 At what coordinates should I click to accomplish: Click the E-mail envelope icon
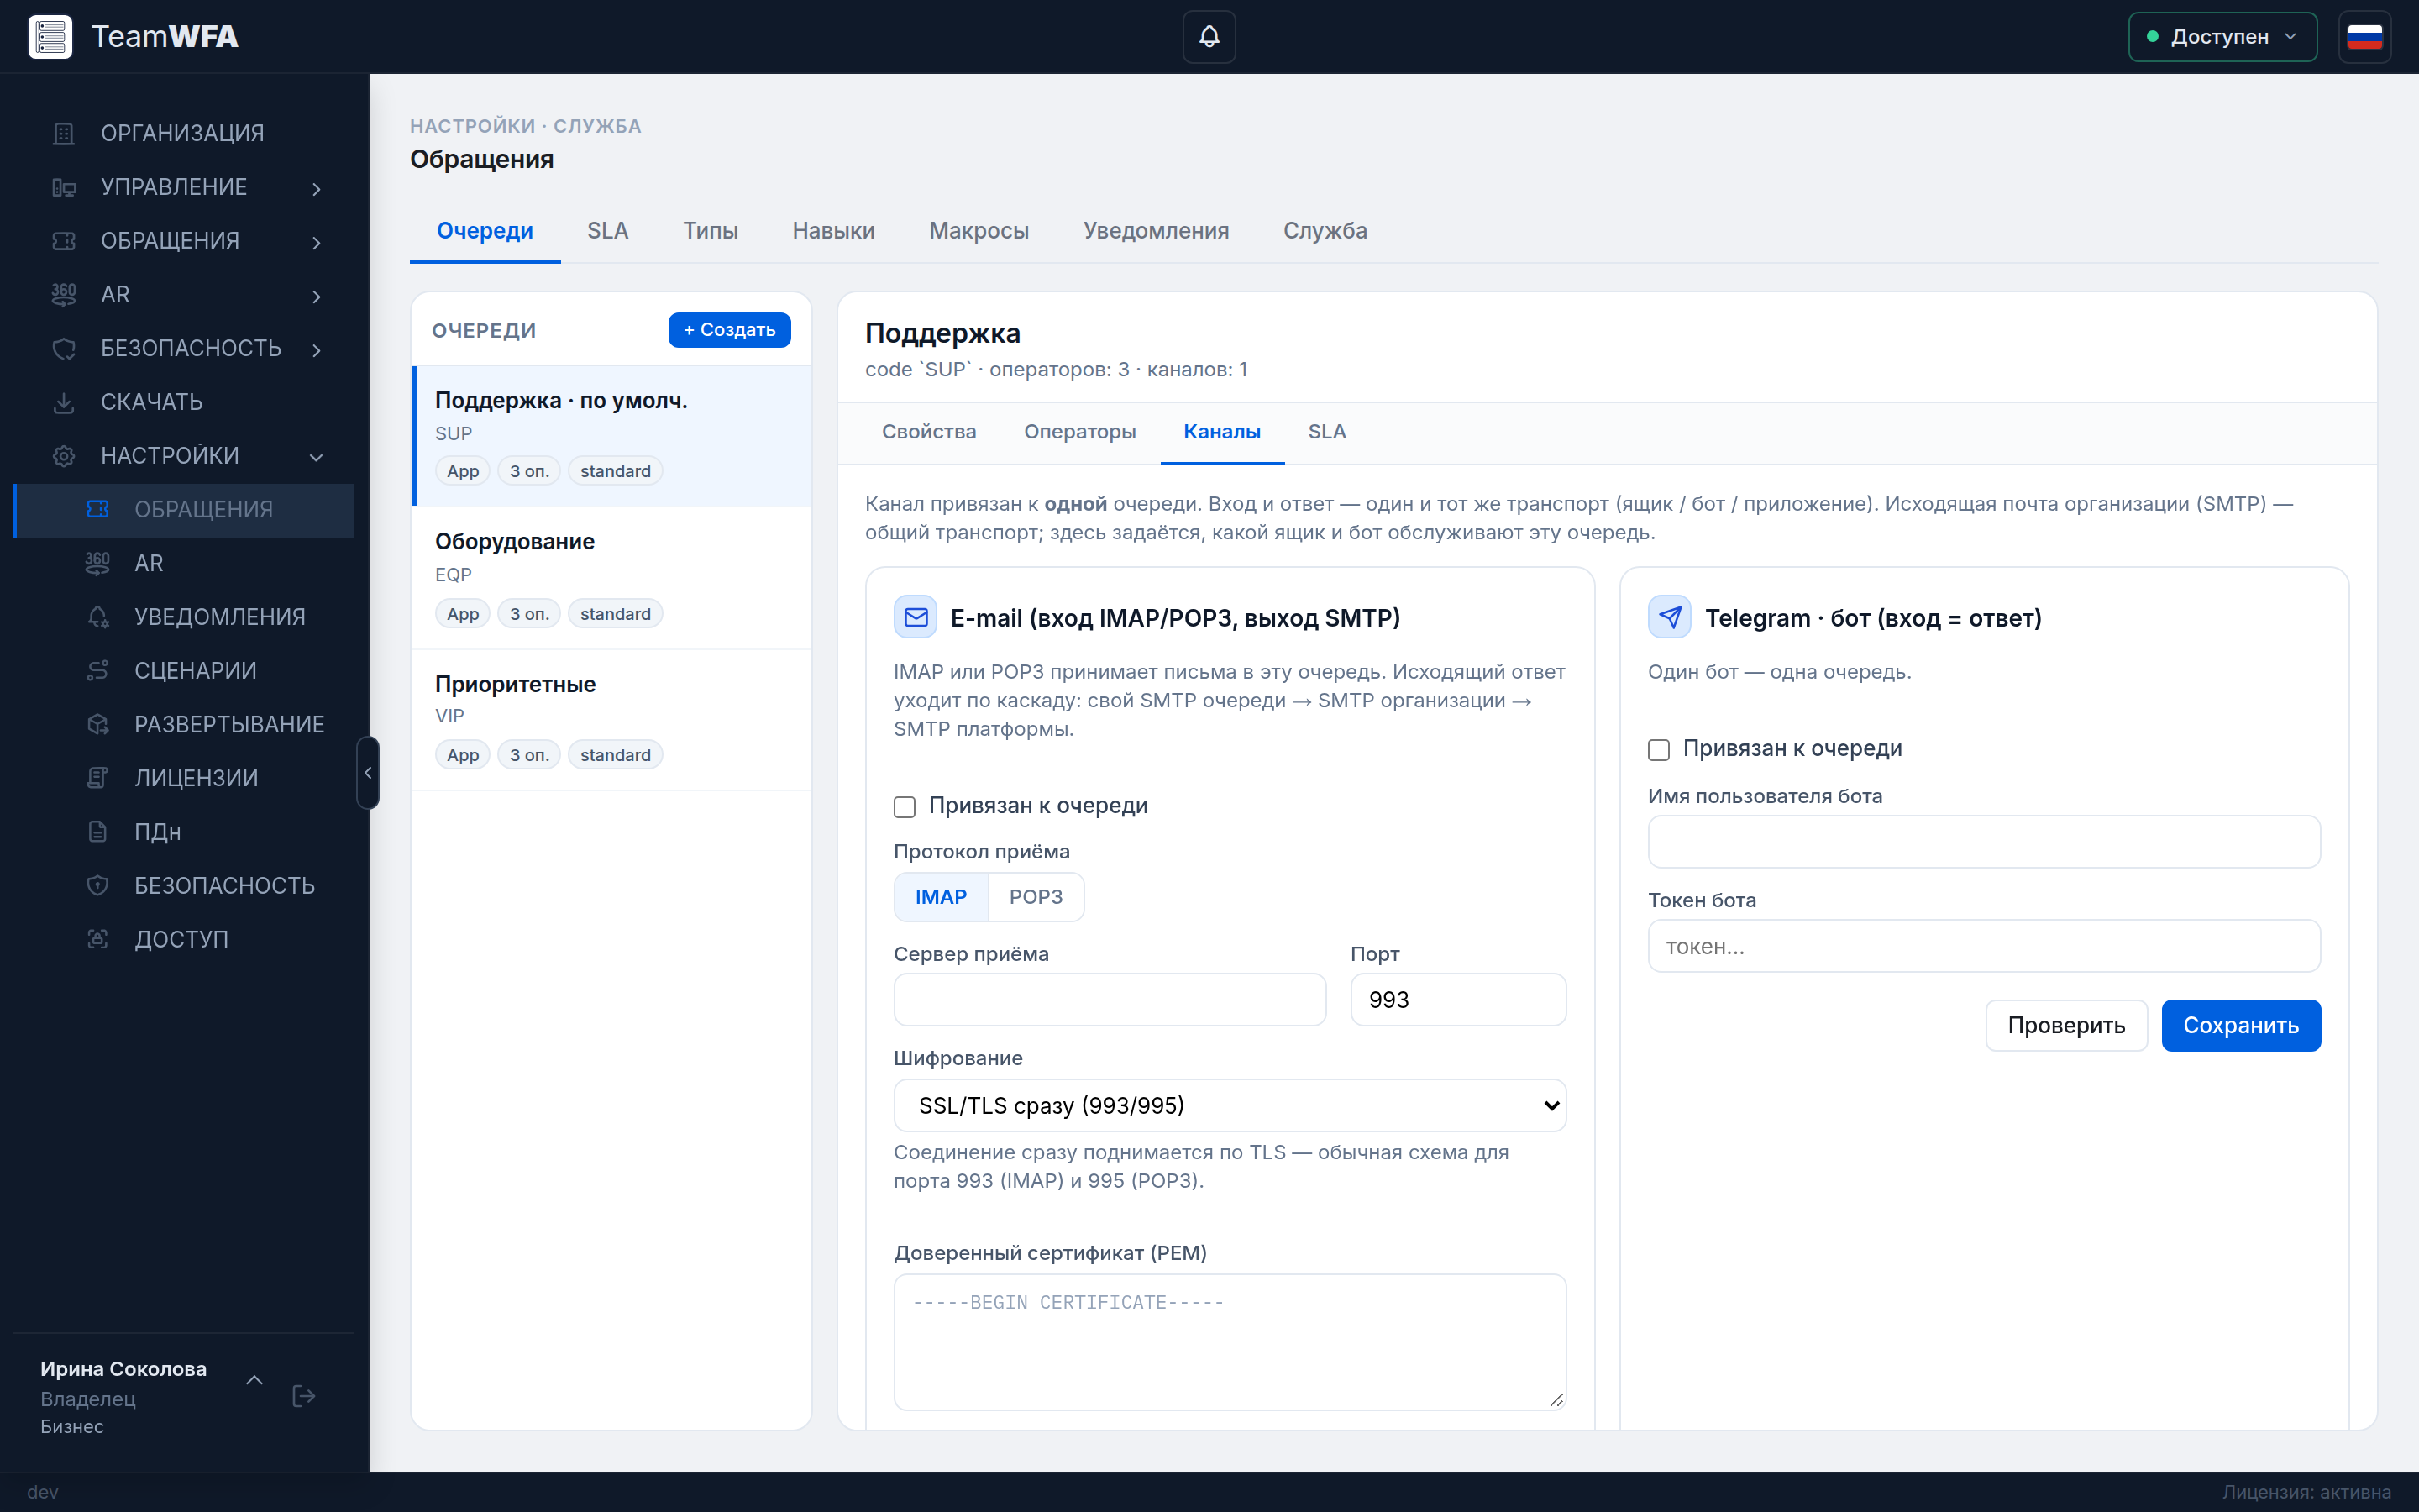[x=916, y=618]
